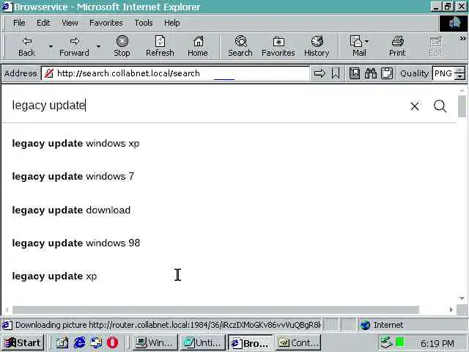The width and height of the screenshot is (469, 352).
Task: Select suggestion 'legacy update windows xp'
Action: [75, 144]
